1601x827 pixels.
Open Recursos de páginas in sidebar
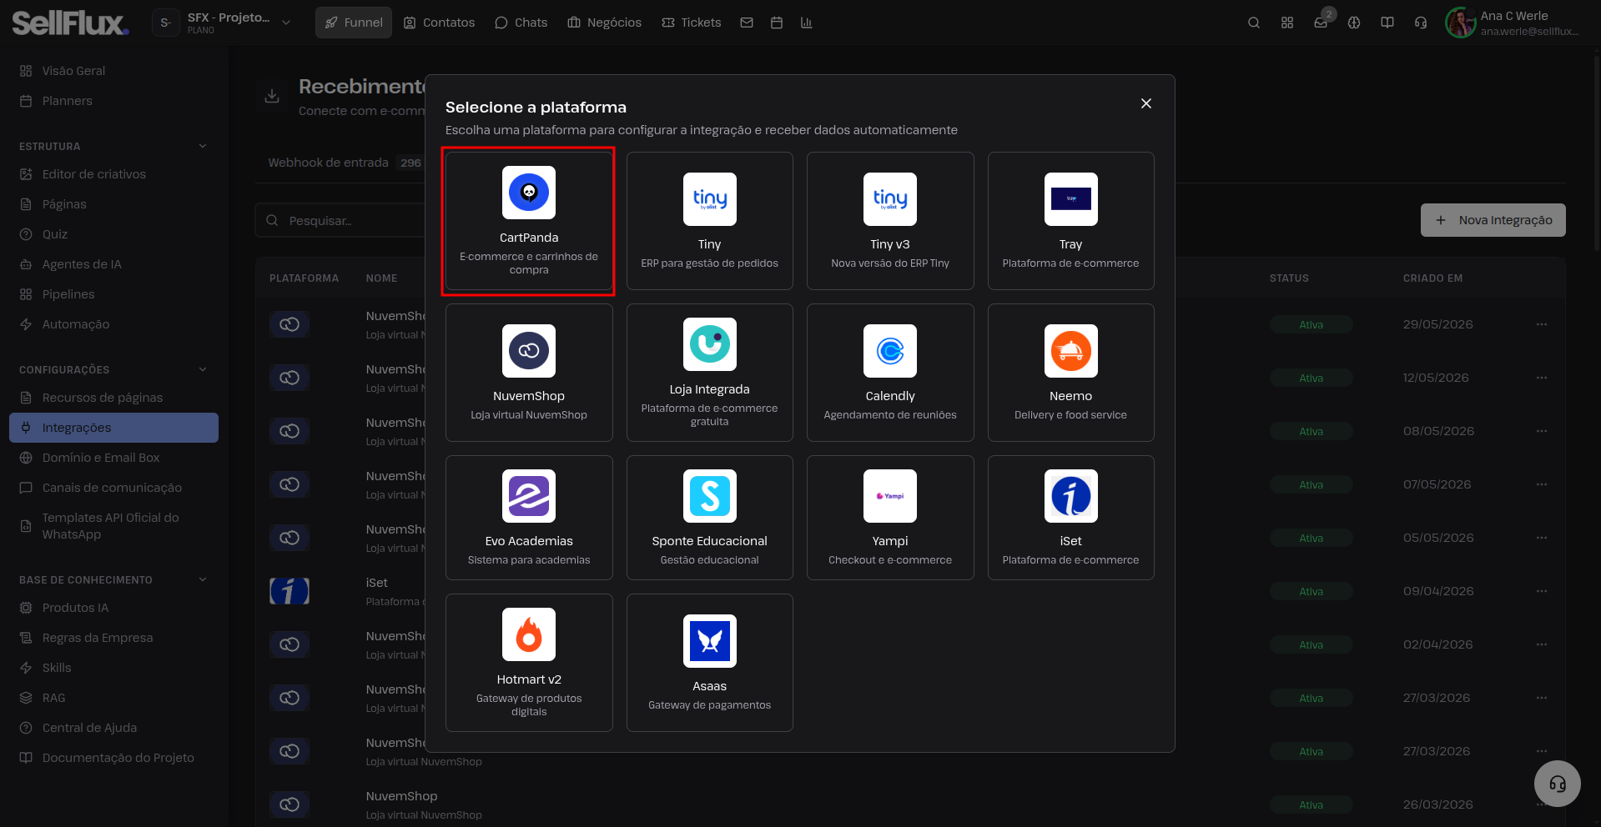pos(113,398)
